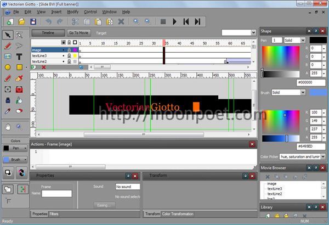The width and height of the screenshot is (329, 225).
Task: Select the Hand pan tool
Action: pos(8,127)
